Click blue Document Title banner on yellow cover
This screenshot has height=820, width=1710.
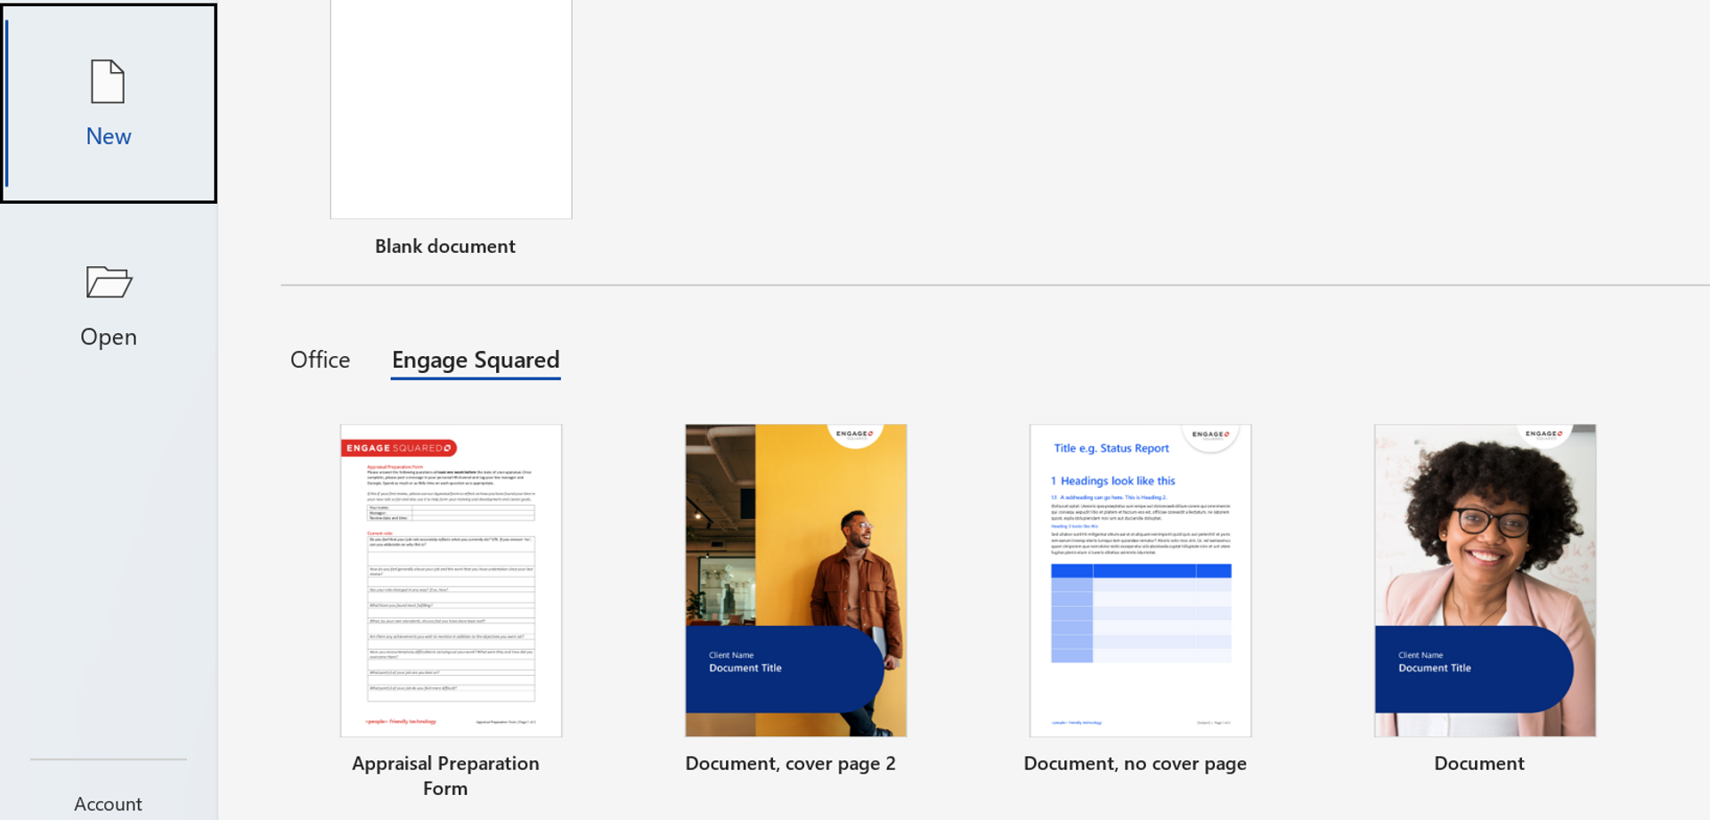[x=775, y=668]
